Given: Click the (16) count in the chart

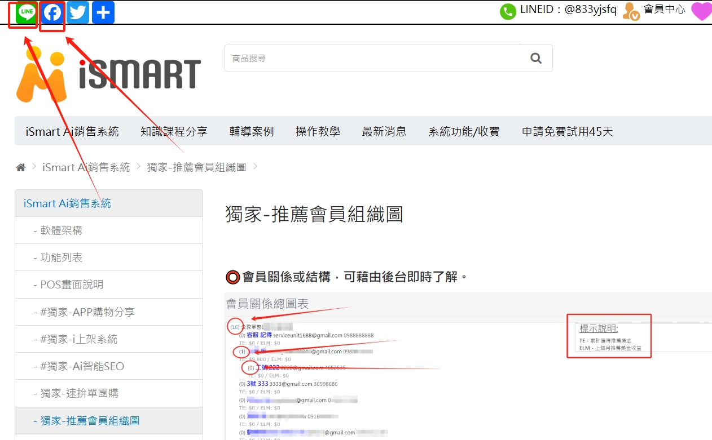Looking at the screenshot, I should (x=235, y=327).
